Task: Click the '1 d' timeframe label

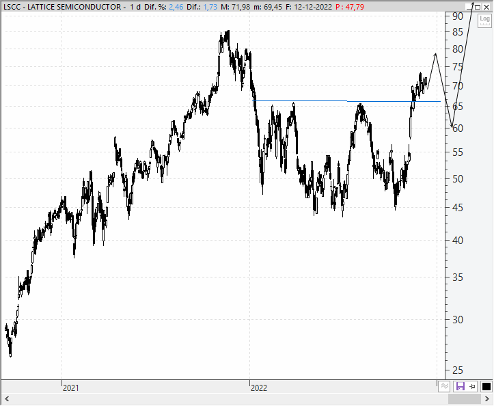Action: click(135, 7)
